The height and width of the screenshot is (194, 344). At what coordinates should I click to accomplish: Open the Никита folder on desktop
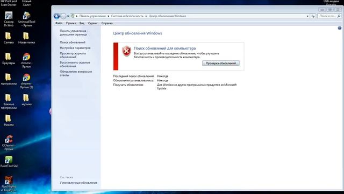9,120
